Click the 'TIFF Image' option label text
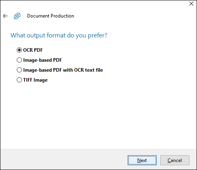The height and width of the screenshot is (170, 197). pyautogui.click(x=35, y=80)
